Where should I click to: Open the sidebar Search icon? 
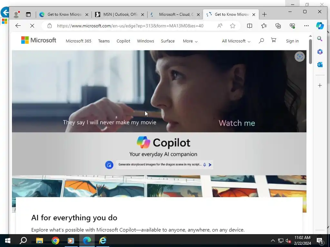coord(320,39)
